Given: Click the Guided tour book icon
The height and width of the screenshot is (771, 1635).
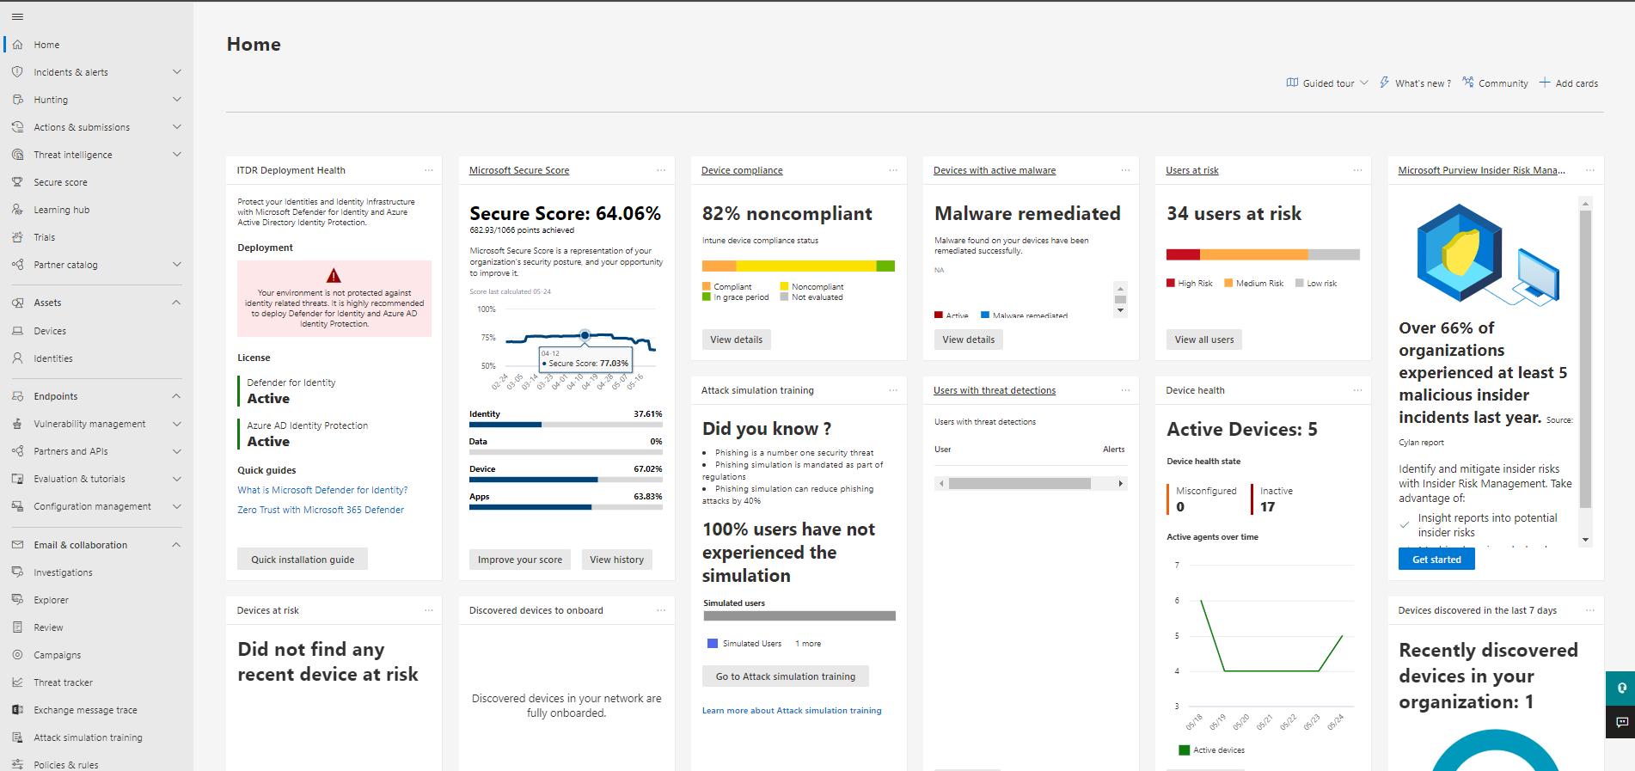Looking at the screenshot, I should coord(1292,83).
